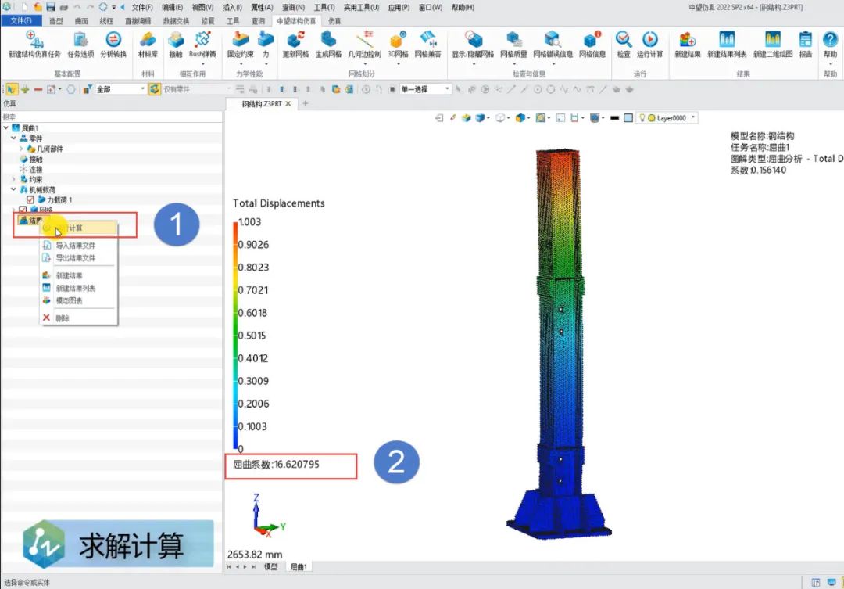Click the 模型 tab at bottom

(x=271, y=566)
